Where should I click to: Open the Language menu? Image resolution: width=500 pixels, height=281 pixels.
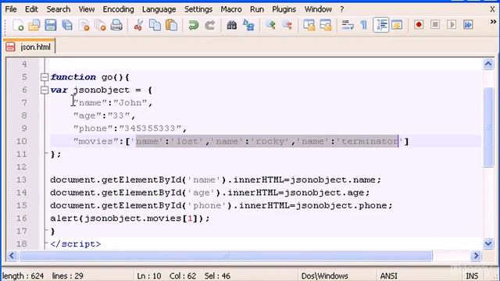click(159, 9)
